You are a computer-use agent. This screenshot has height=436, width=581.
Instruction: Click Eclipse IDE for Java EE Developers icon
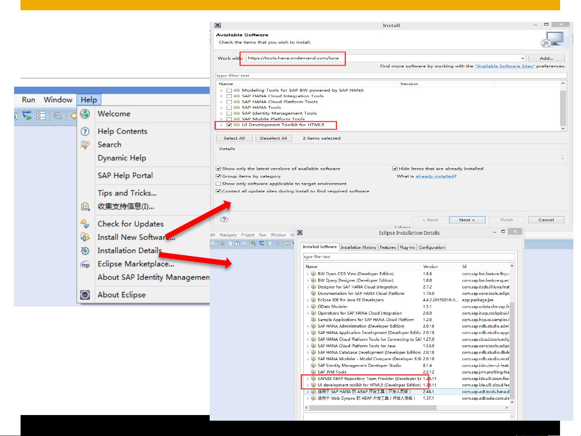point(313,300)
